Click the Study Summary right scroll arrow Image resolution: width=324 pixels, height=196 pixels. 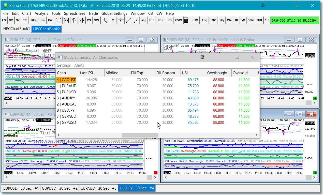click(x=257, y=135)
